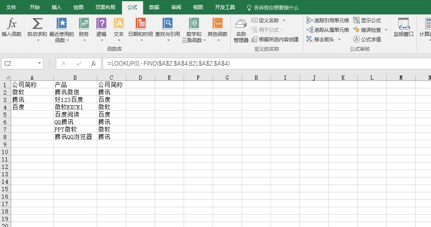431x227 pixels.
Task: Open the Financial (财务) functions icon
Action: pos(84,25)
